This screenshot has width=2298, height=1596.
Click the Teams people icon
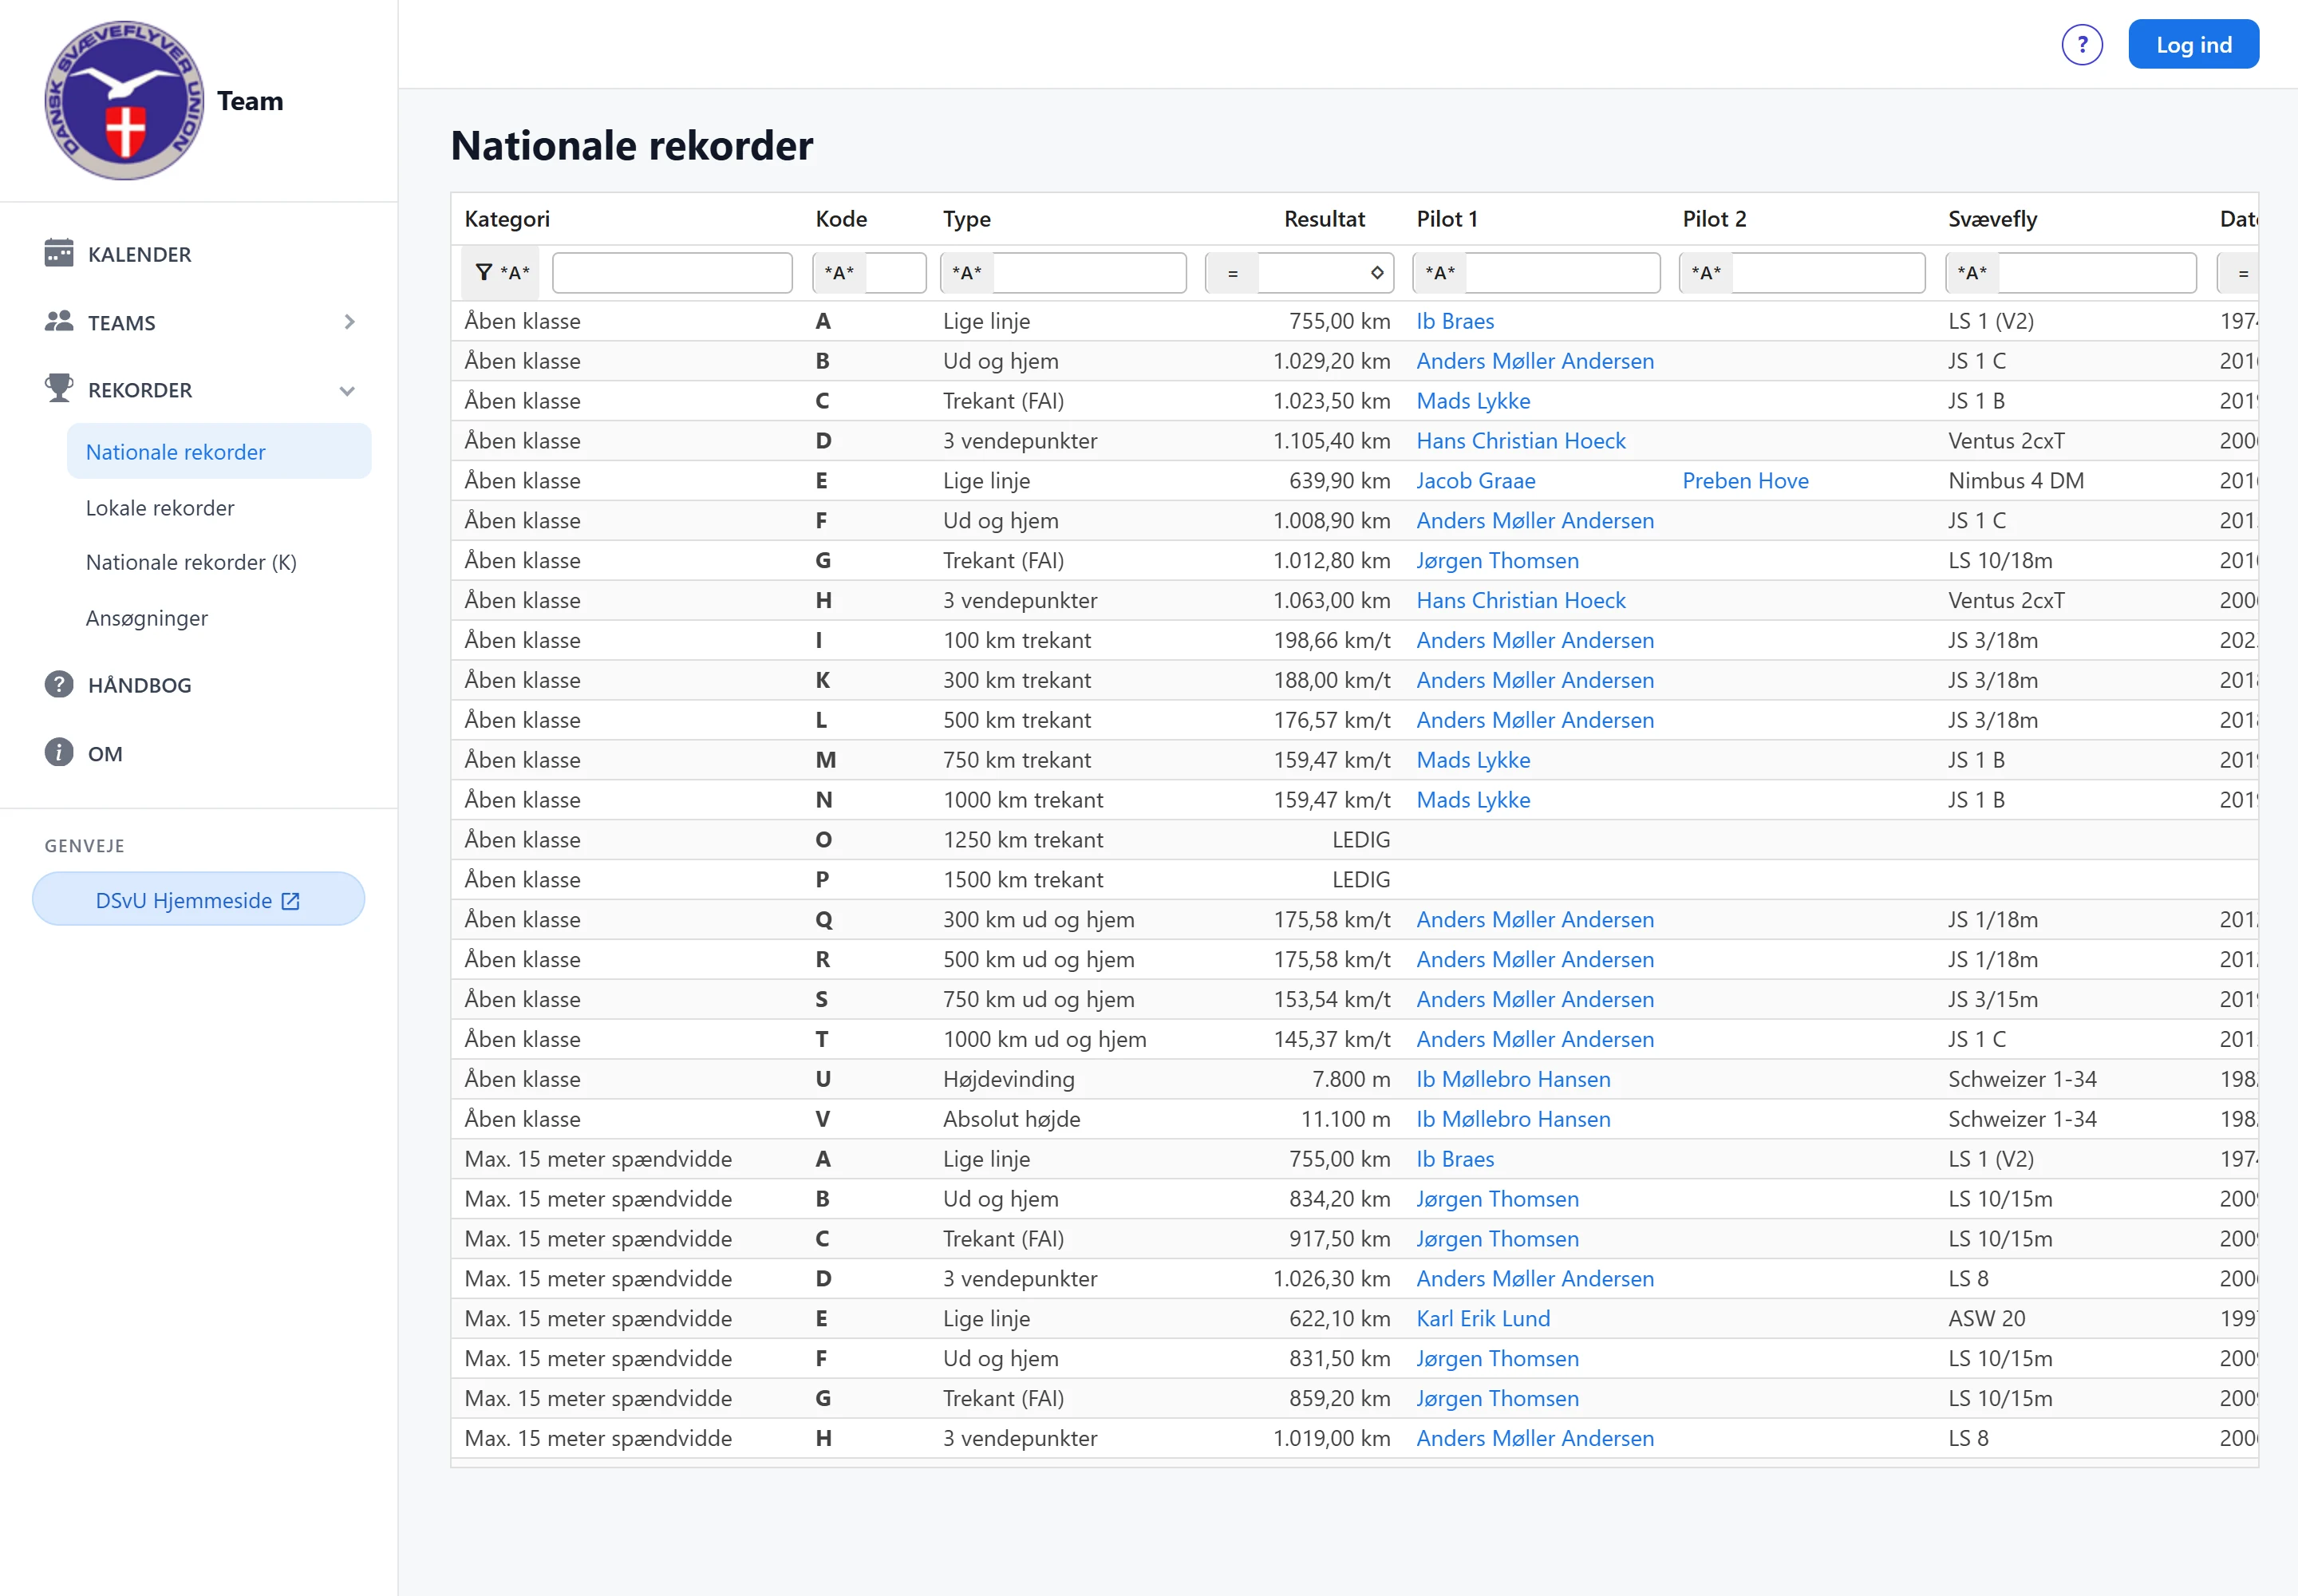(59, 321)
